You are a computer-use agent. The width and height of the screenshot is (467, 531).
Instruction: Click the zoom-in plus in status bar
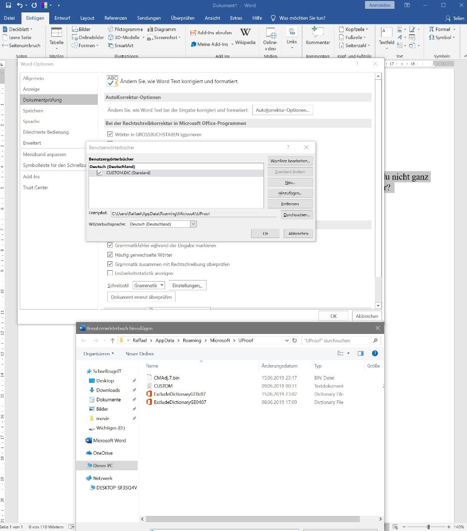449,527
